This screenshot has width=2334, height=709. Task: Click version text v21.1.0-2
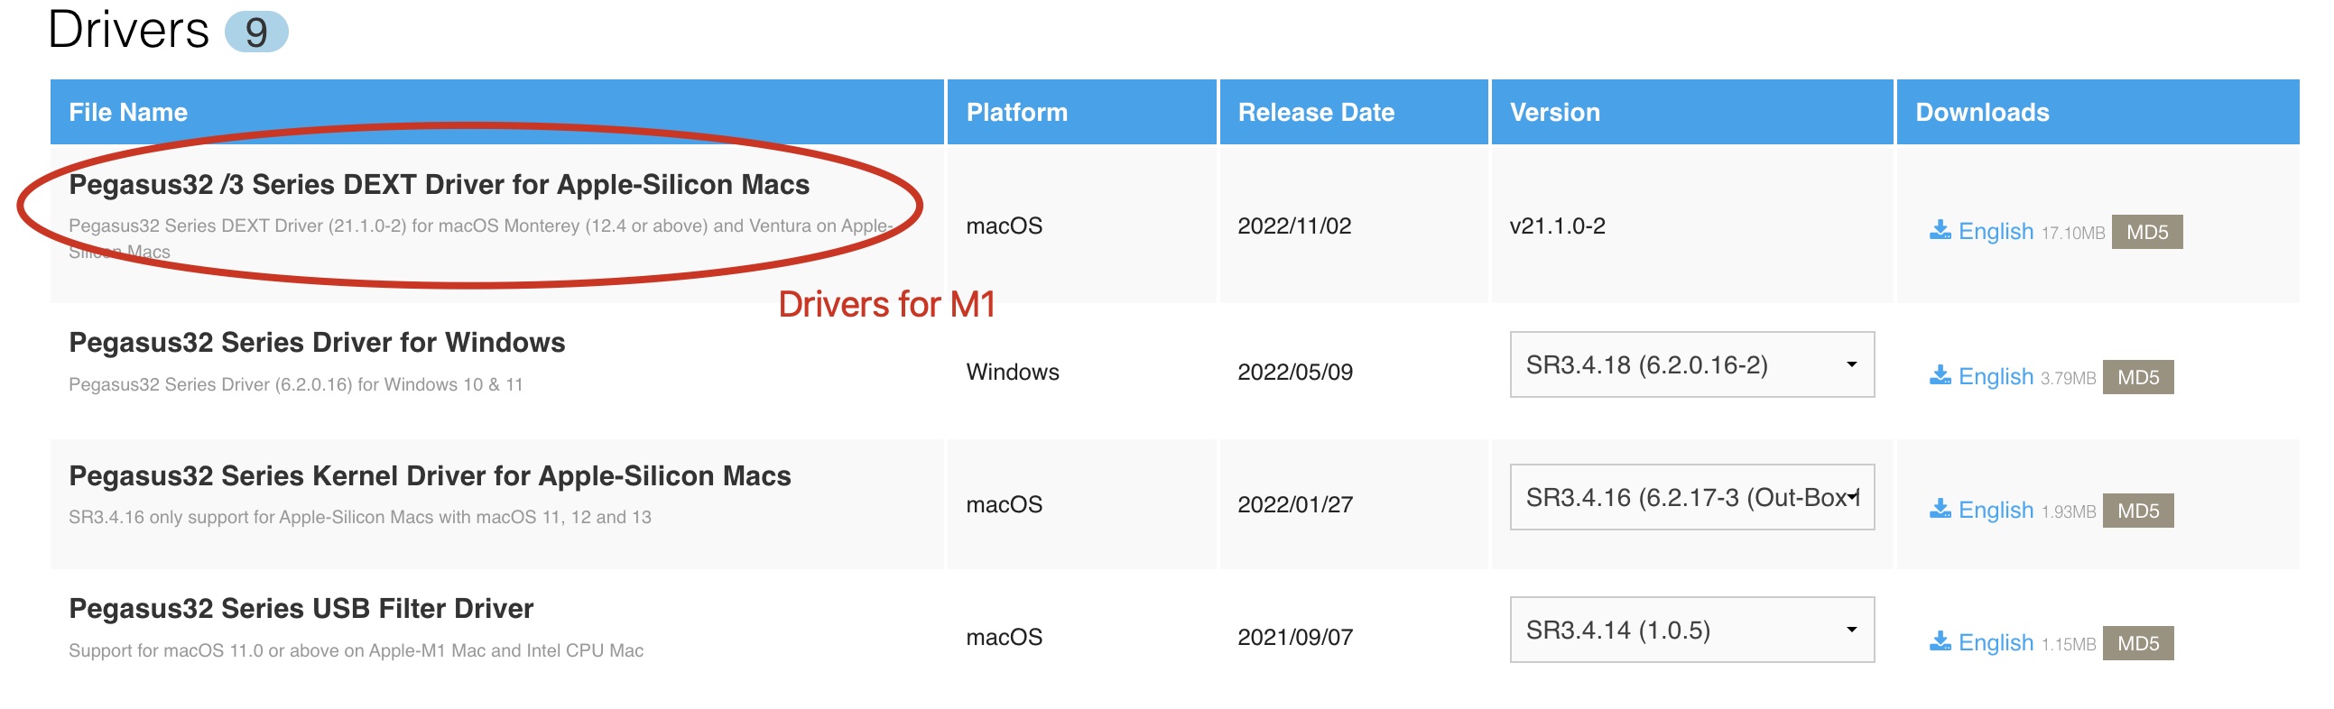[x=1557, y=226]
